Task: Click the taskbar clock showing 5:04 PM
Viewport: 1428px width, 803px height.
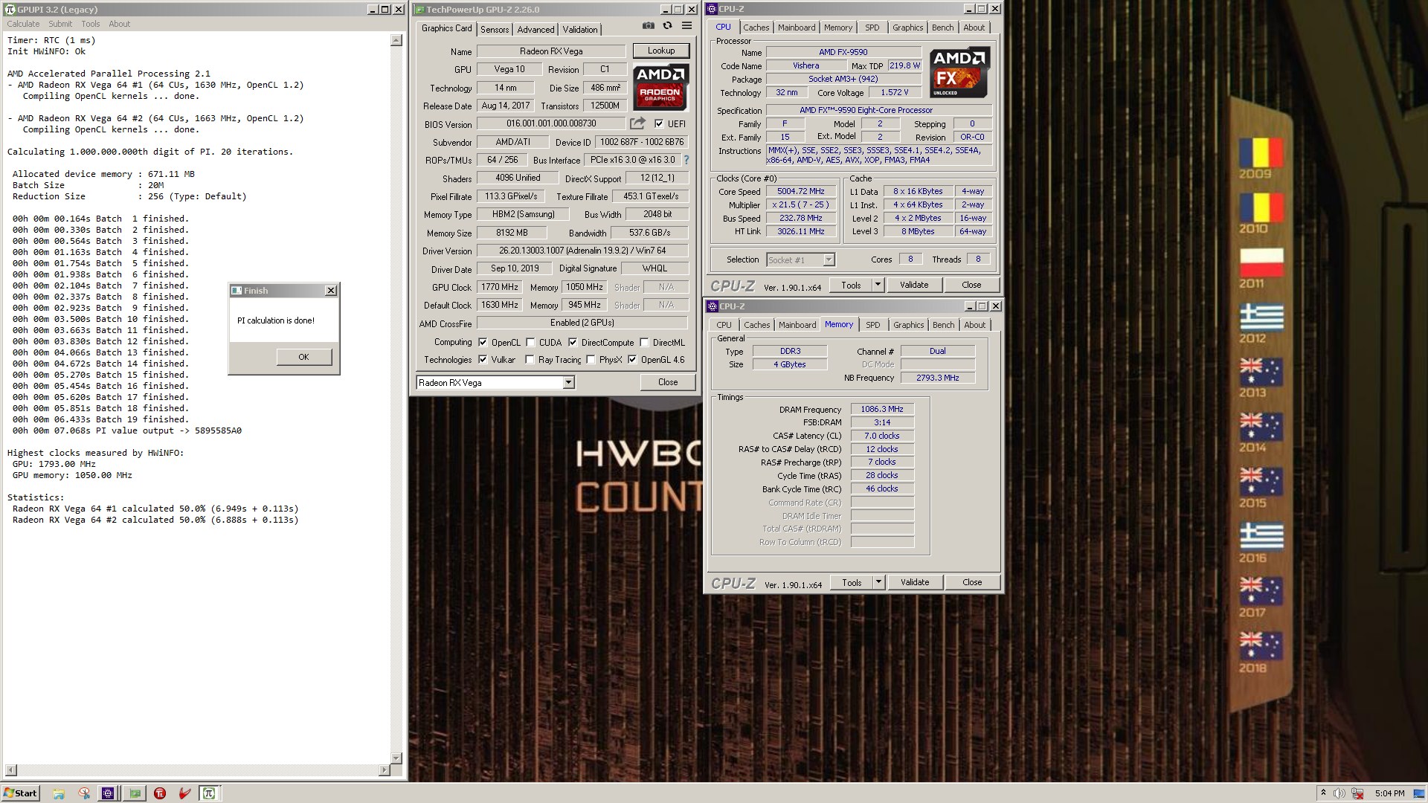Action: [1389, 793]
